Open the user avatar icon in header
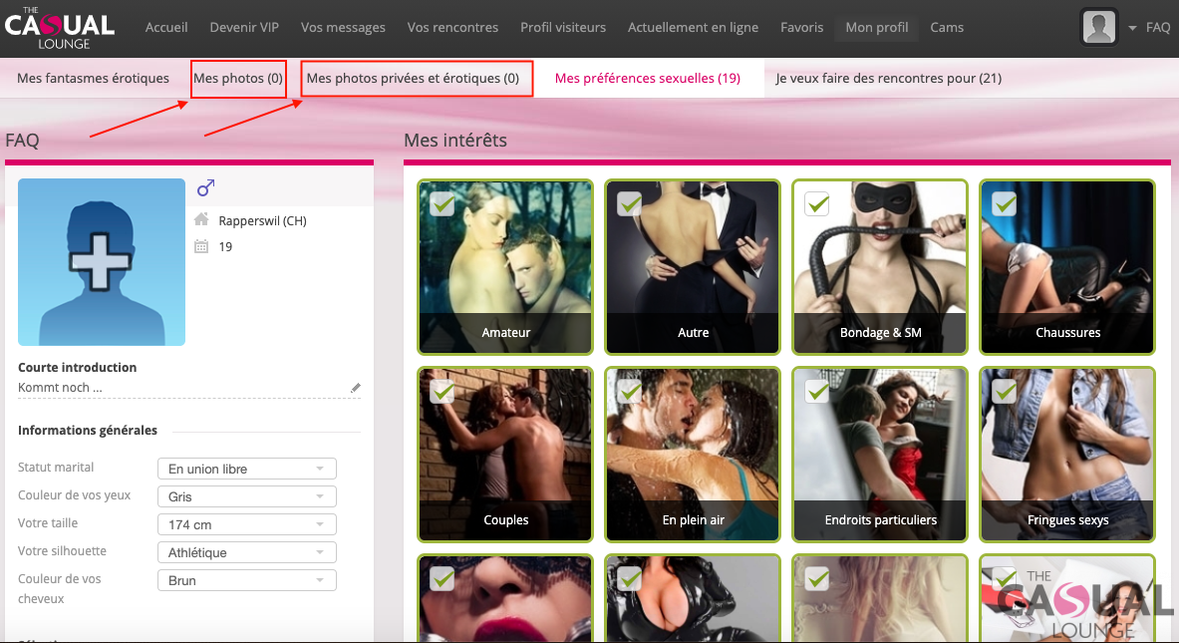 click(1099, 27)
